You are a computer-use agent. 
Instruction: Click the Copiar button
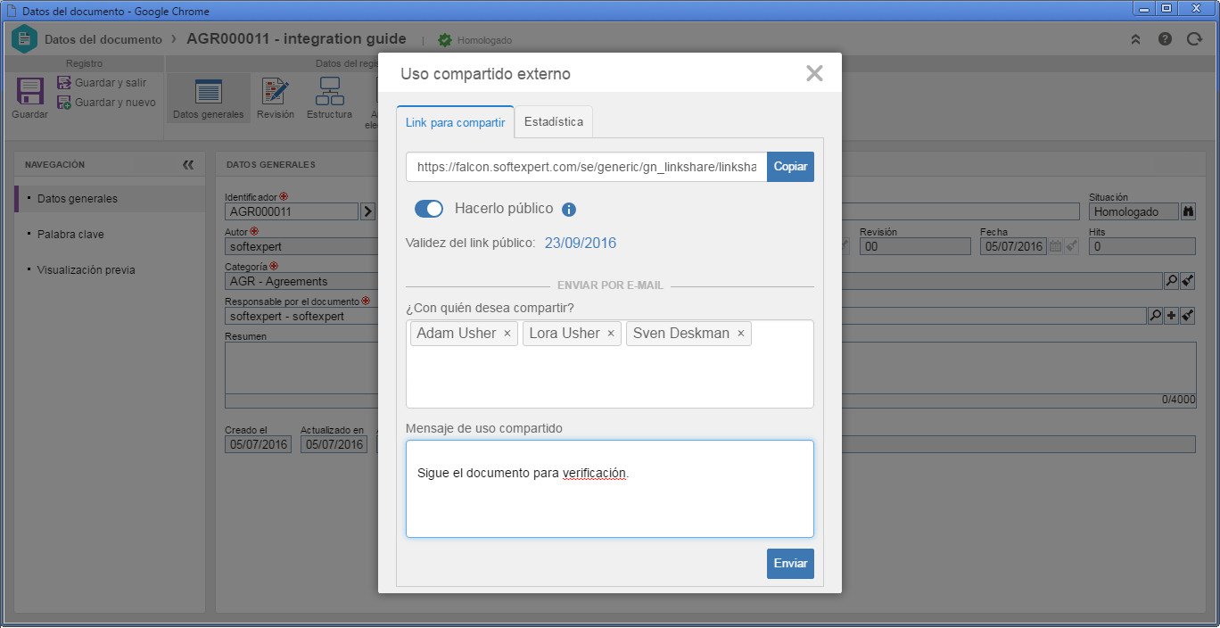tap(790, 167)
